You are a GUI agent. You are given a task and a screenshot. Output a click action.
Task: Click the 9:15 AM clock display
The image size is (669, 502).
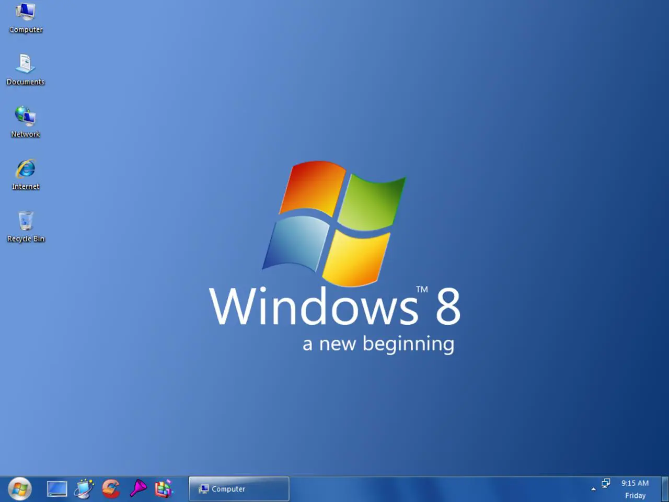point(635,483)
